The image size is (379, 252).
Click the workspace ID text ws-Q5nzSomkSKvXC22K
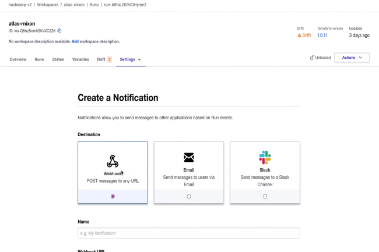(35, 31)
